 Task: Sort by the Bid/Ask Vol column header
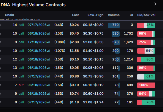point(146,15)
